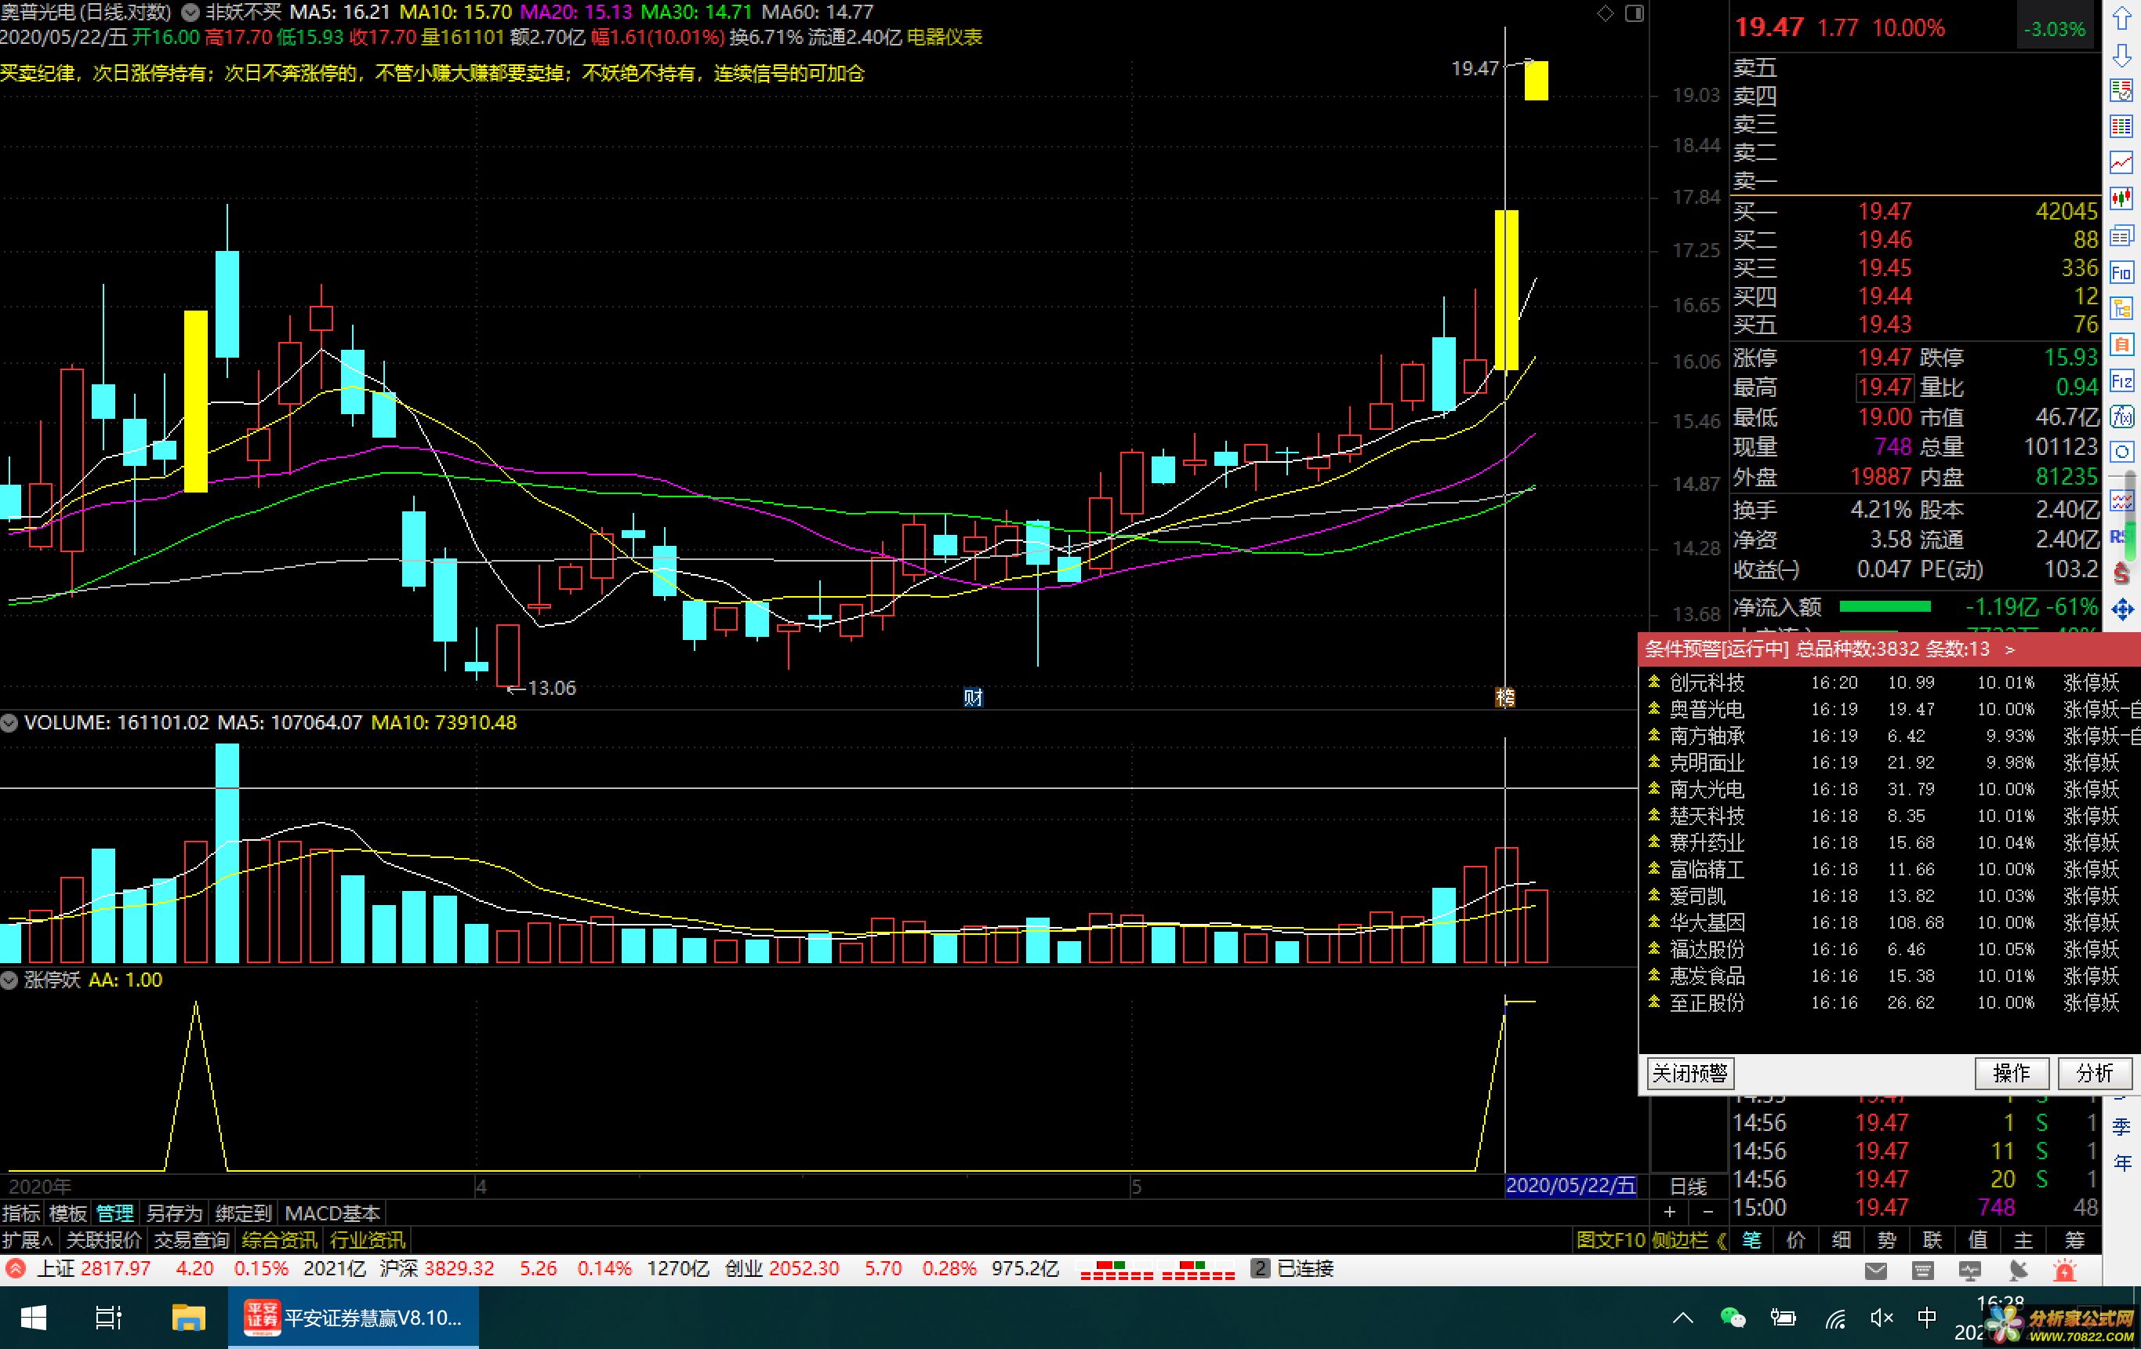2141x1349 pixels.
Task: Select the 值 tab
Action: tap(1977, 1240)
